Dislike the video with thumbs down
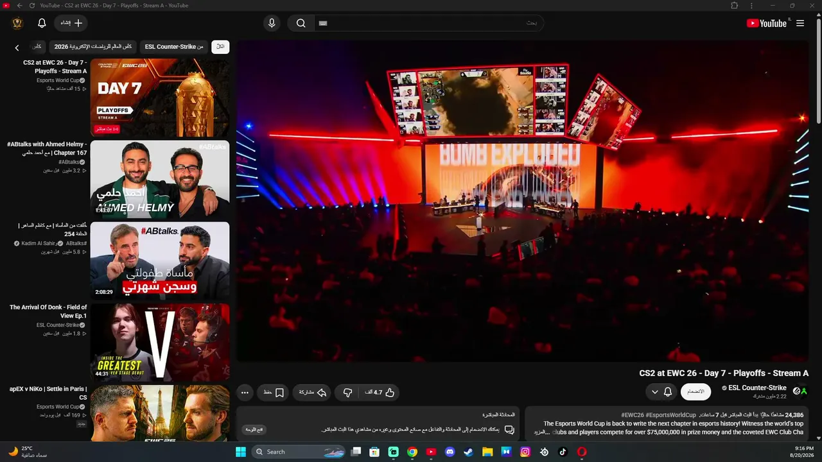The height and width of the screenshot is (462, 822). tap(347, 392)
